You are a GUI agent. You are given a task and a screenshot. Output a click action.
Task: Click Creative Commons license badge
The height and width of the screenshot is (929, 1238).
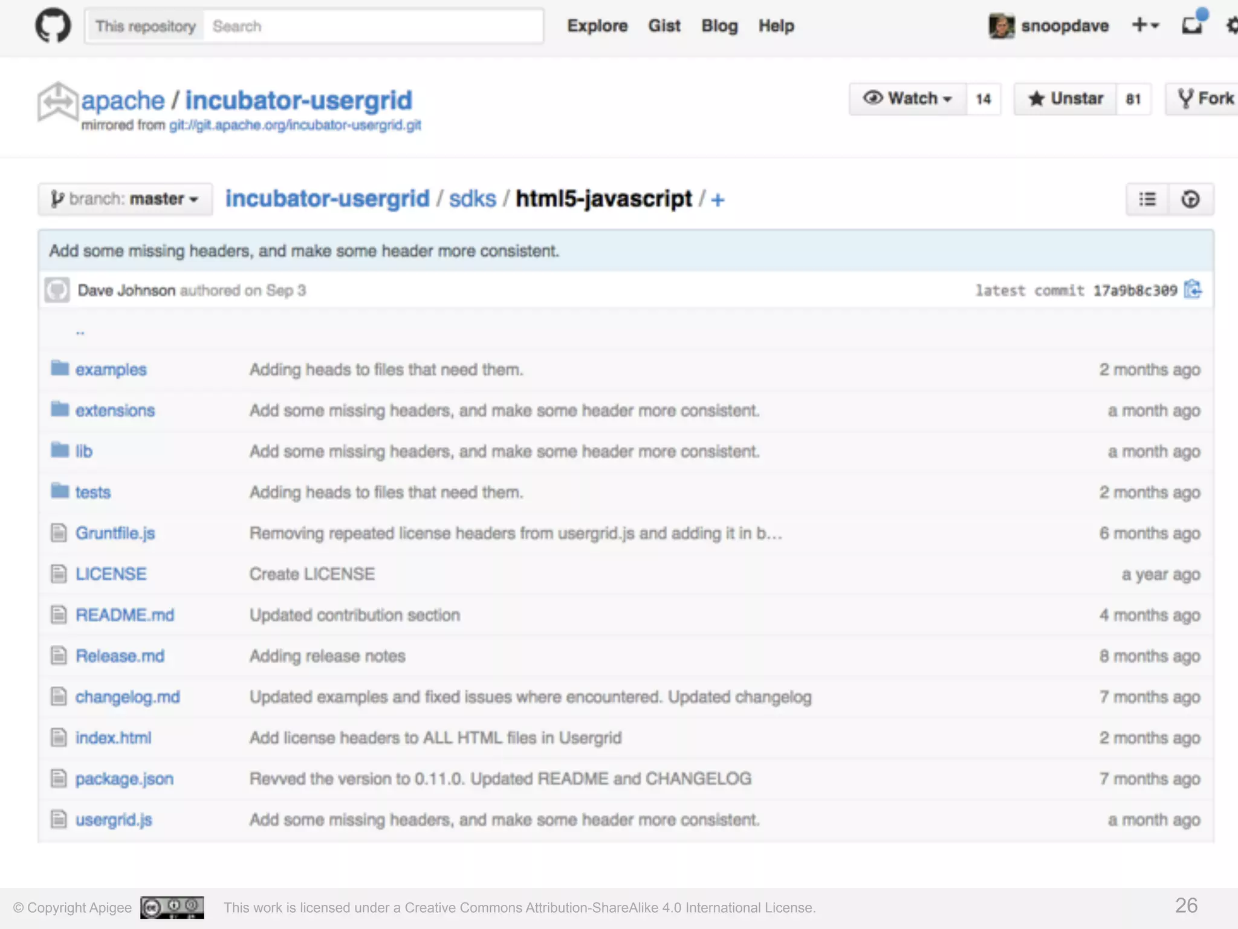point(172,907)
